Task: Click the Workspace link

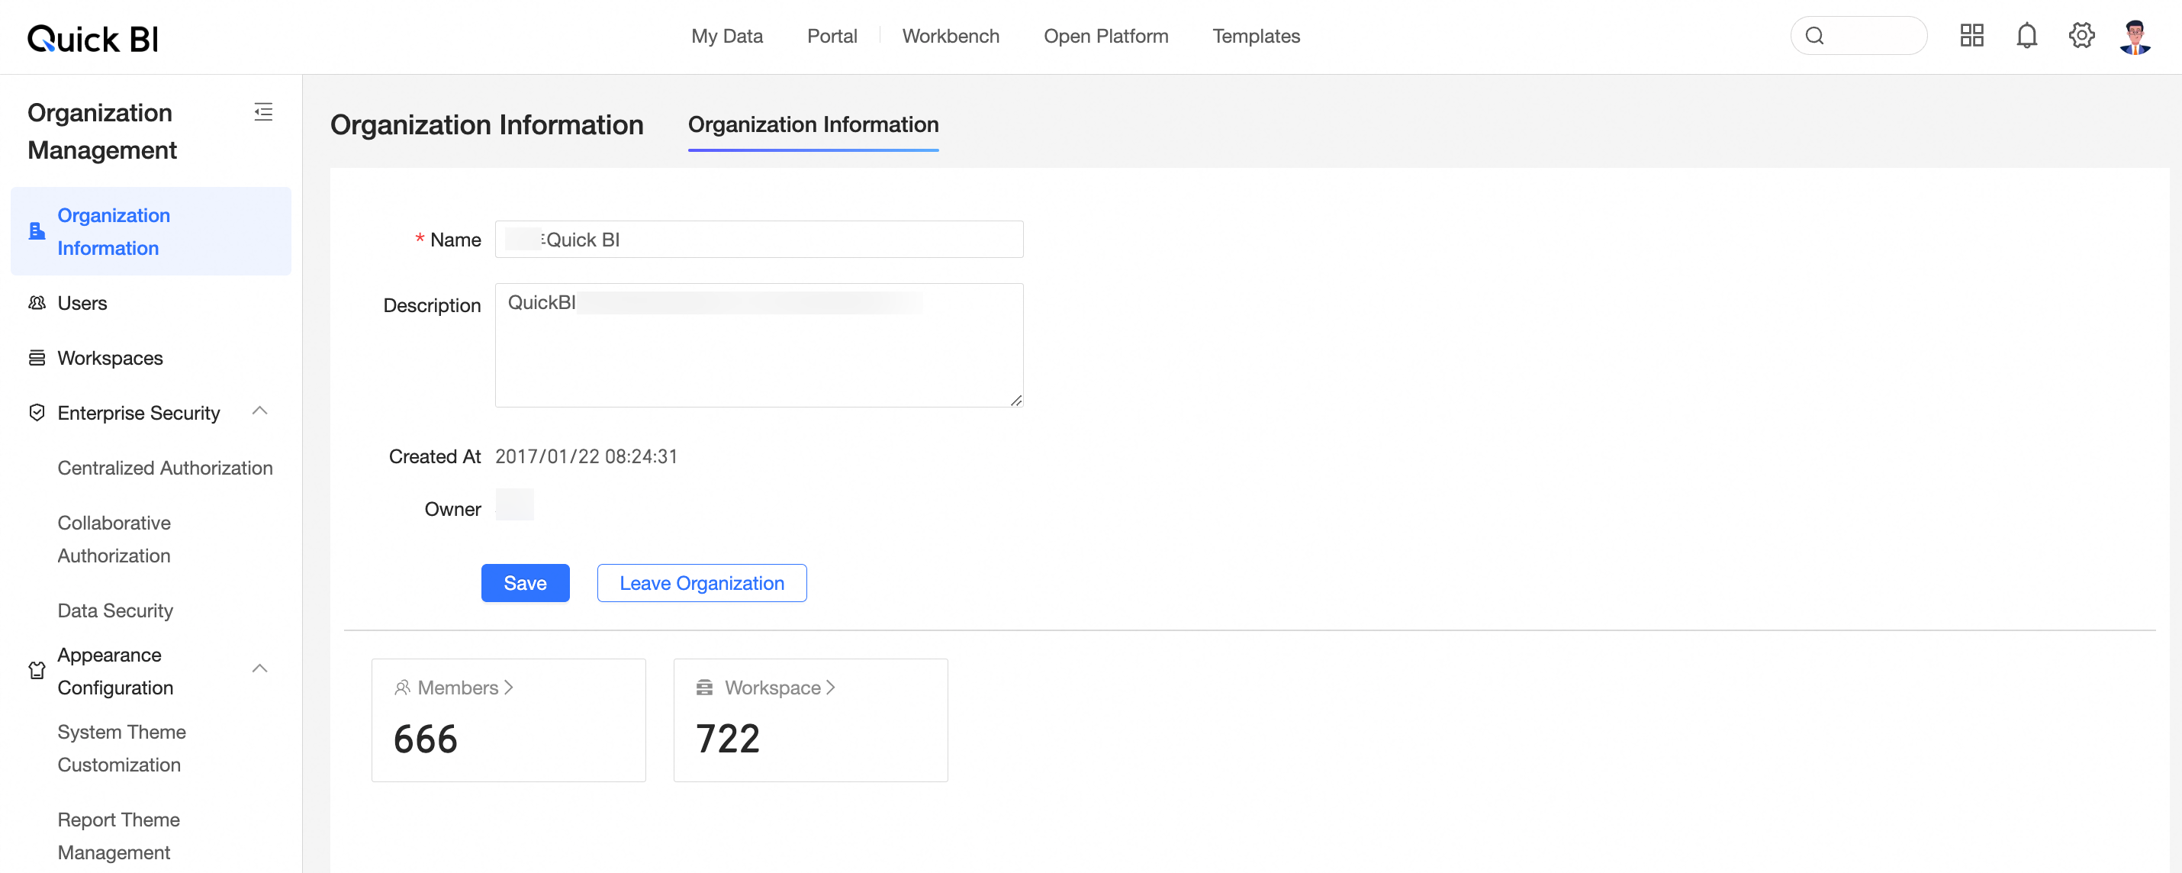Action: [x=773, y=688]
